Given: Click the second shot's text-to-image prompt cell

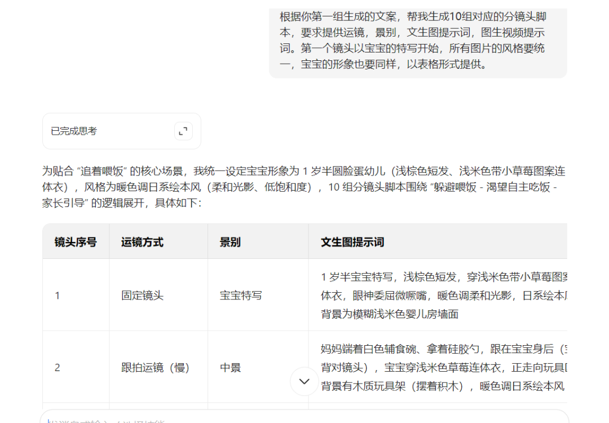Looking at the screenshot, I should pos(443,368).
